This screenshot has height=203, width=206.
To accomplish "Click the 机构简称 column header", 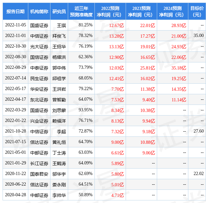I will coord(39,12).
